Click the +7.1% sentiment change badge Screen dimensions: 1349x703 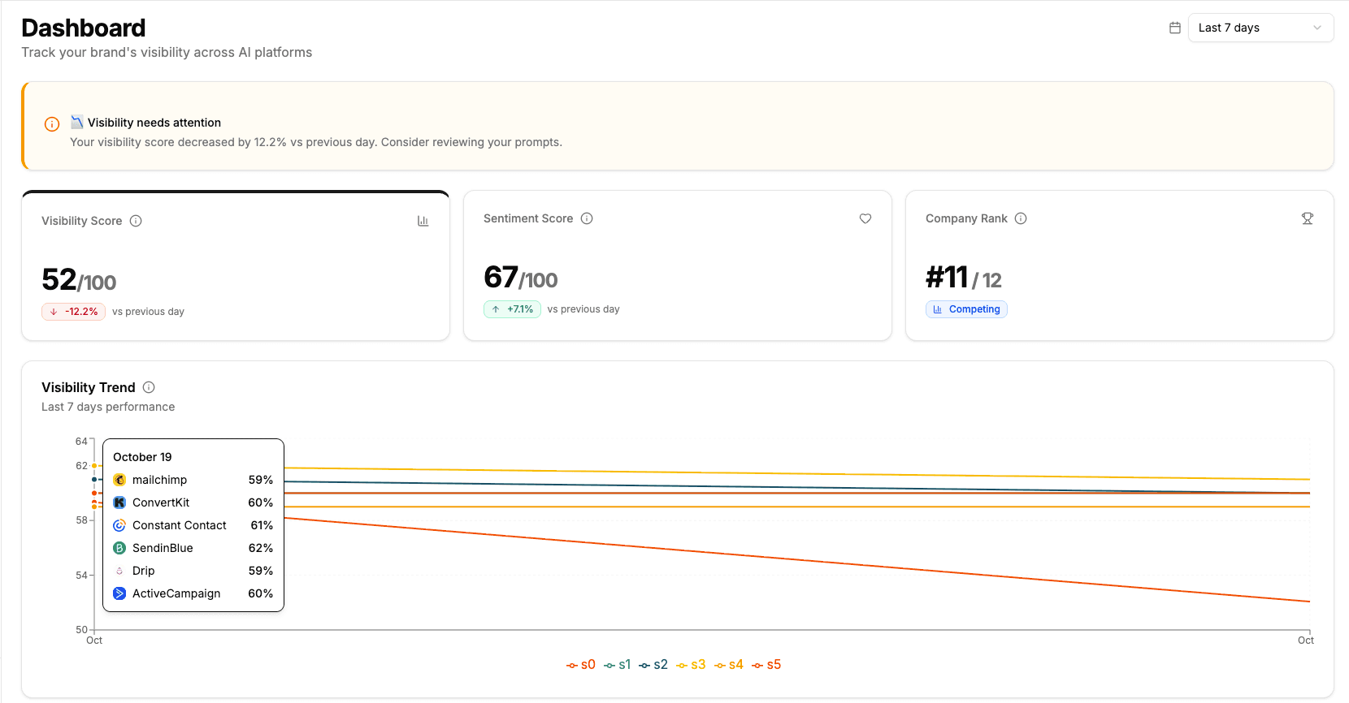(x=512, y=309)
